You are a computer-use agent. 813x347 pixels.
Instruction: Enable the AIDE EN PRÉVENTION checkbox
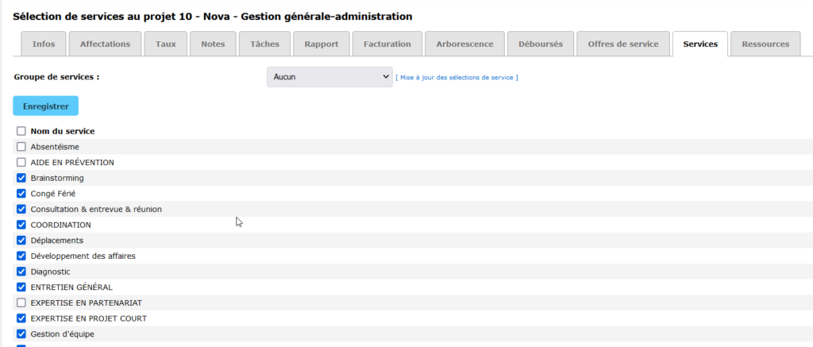(21, 162)
